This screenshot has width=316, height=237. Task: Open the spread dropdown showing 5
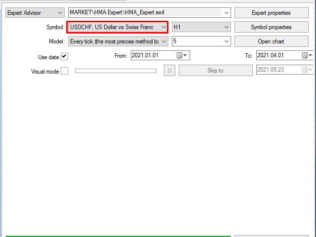coord(201,41)
